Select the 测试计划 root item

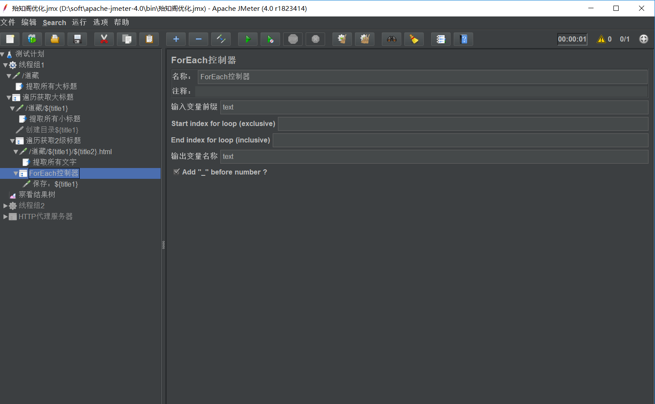(x=30, y=54)
